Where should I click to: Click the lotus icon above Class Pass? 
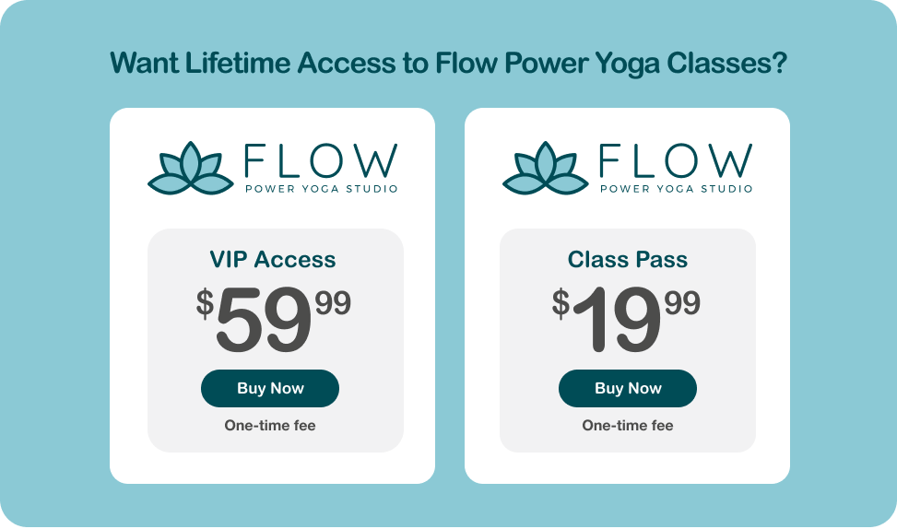point(545,169)
